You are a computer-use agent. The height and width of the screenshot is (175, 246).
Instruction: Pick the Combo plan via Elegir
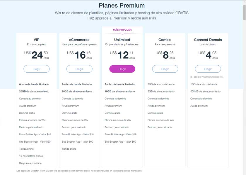[165, 69]
